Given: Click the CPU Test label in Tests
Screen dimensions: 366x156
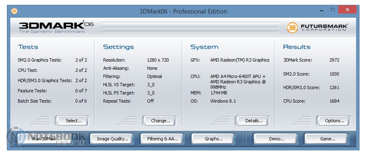Looking at the screenshot, I should click(x=27, y=70).
